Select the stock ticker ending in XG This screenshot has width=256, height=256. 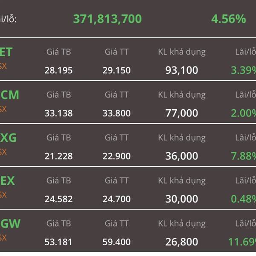[x=9, y=138]
